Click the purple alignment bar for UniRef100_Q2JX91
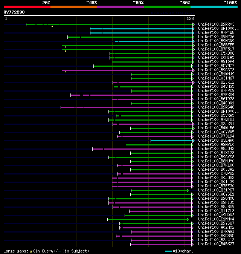Viewport: 241px width, 254px height. [x=153, y=124]
